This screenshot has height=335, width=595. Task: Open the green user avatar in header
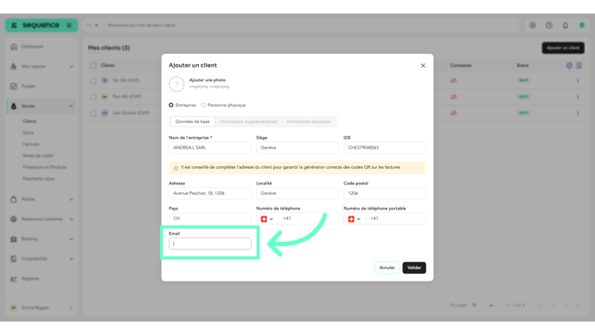582,25
